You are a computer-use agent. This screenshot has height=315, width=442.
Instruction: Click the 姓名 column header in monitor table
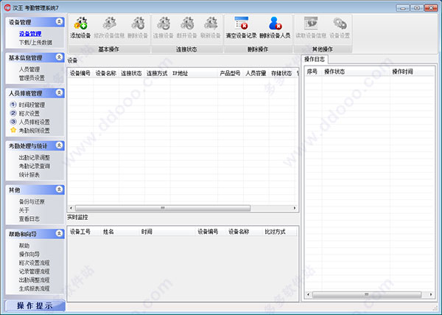pyautogui.click(x=119, y=232)
